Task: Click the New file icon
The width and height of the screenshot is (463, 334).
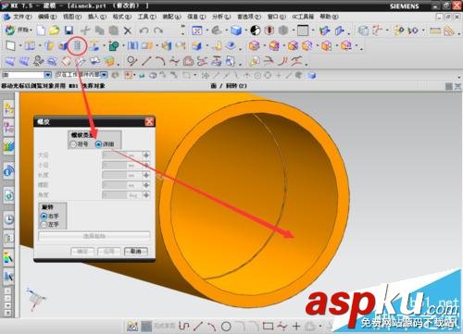Action: 41,31
